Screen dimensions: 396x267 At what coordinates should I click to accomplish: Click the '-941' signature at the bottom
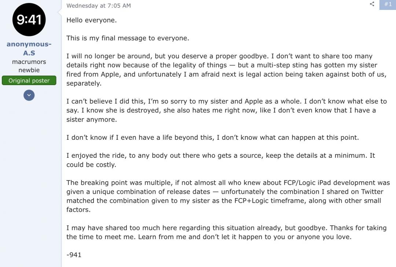(x=74, y=255)
